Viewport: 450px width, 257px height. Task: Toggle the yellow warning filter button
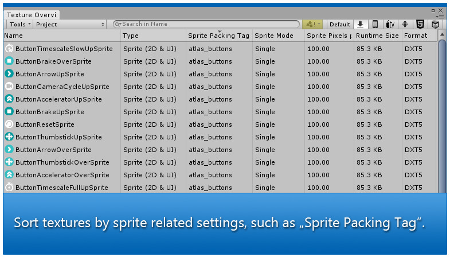click(x=312, y=24)
